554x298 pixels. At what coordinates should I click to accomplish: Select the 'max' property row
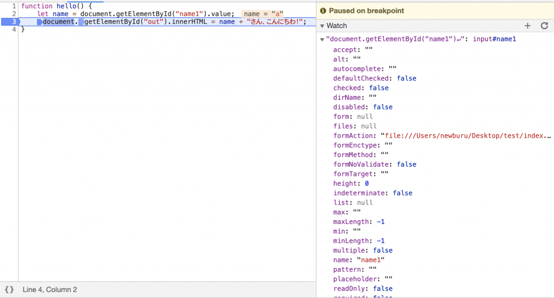click(347, 212)
